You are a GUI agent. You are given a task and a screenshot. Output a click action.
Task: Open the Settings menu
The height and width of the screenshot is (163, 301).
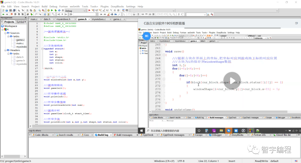coord(131,6)
